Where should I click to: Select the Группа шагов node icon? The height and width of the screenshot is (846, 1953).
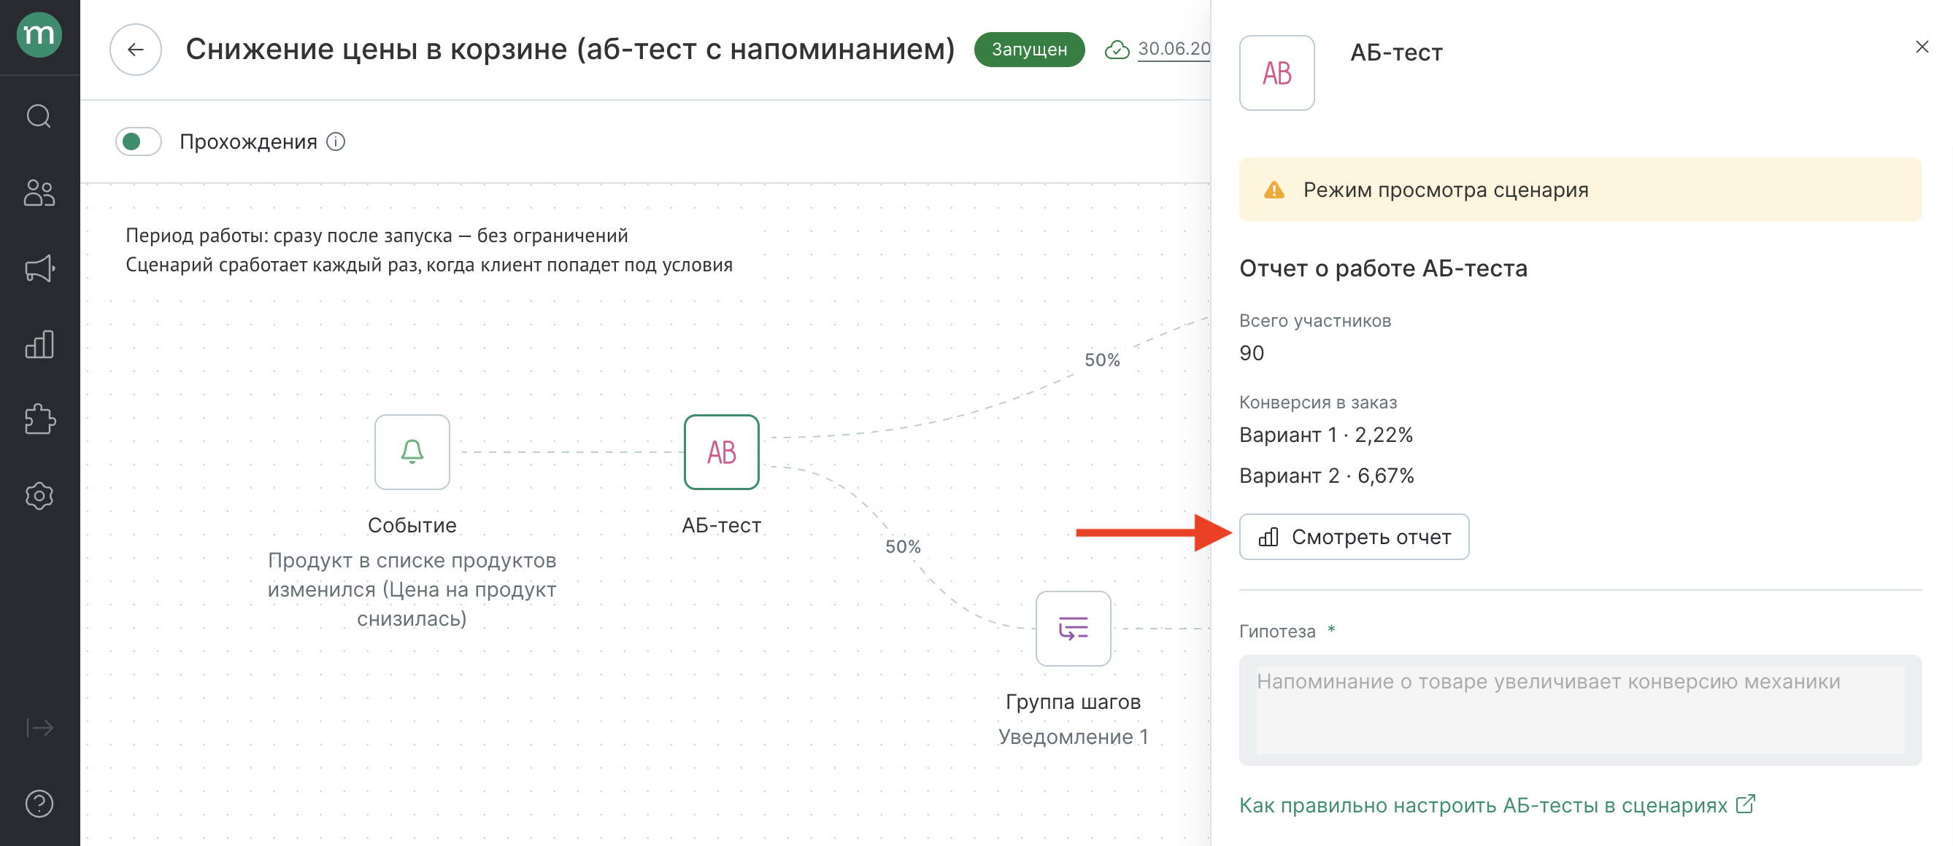(1074, 629)
